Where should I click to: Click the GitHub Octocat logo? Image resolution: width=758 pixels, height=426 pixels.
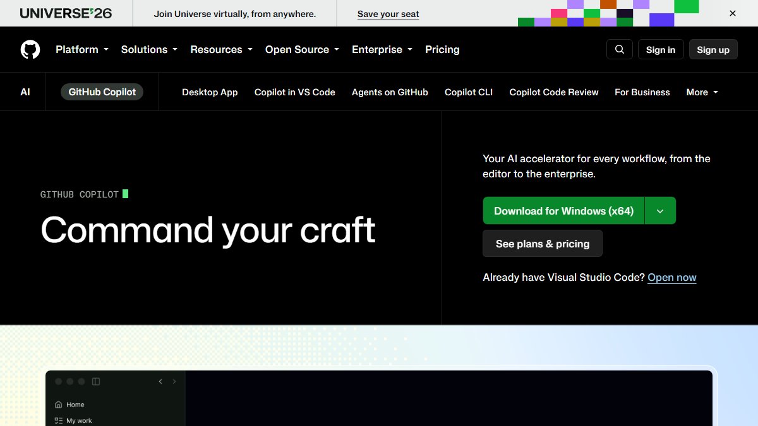(30, 49)
